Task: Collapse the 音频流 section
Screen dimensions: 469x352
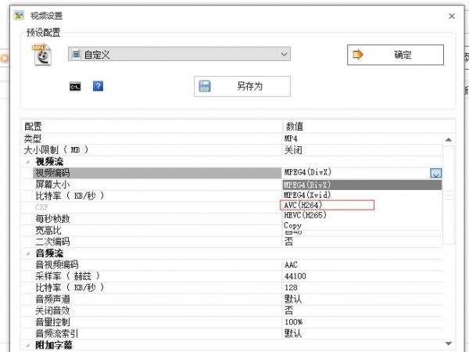Action: [x=27, y=253]
